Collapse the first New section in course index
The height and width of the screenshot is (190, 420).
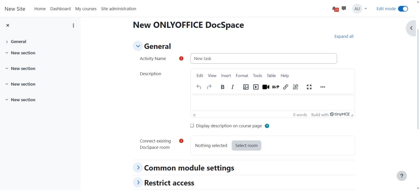click(x=7, y=53)
